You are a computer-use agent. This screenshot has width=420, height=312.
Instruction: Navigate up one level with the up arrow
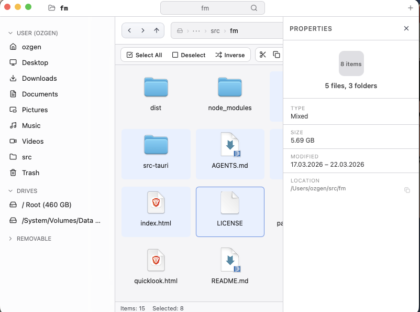[156, 30]
